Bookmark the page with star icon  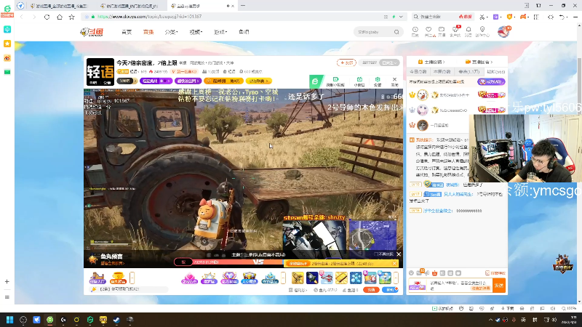click(71, 17)
